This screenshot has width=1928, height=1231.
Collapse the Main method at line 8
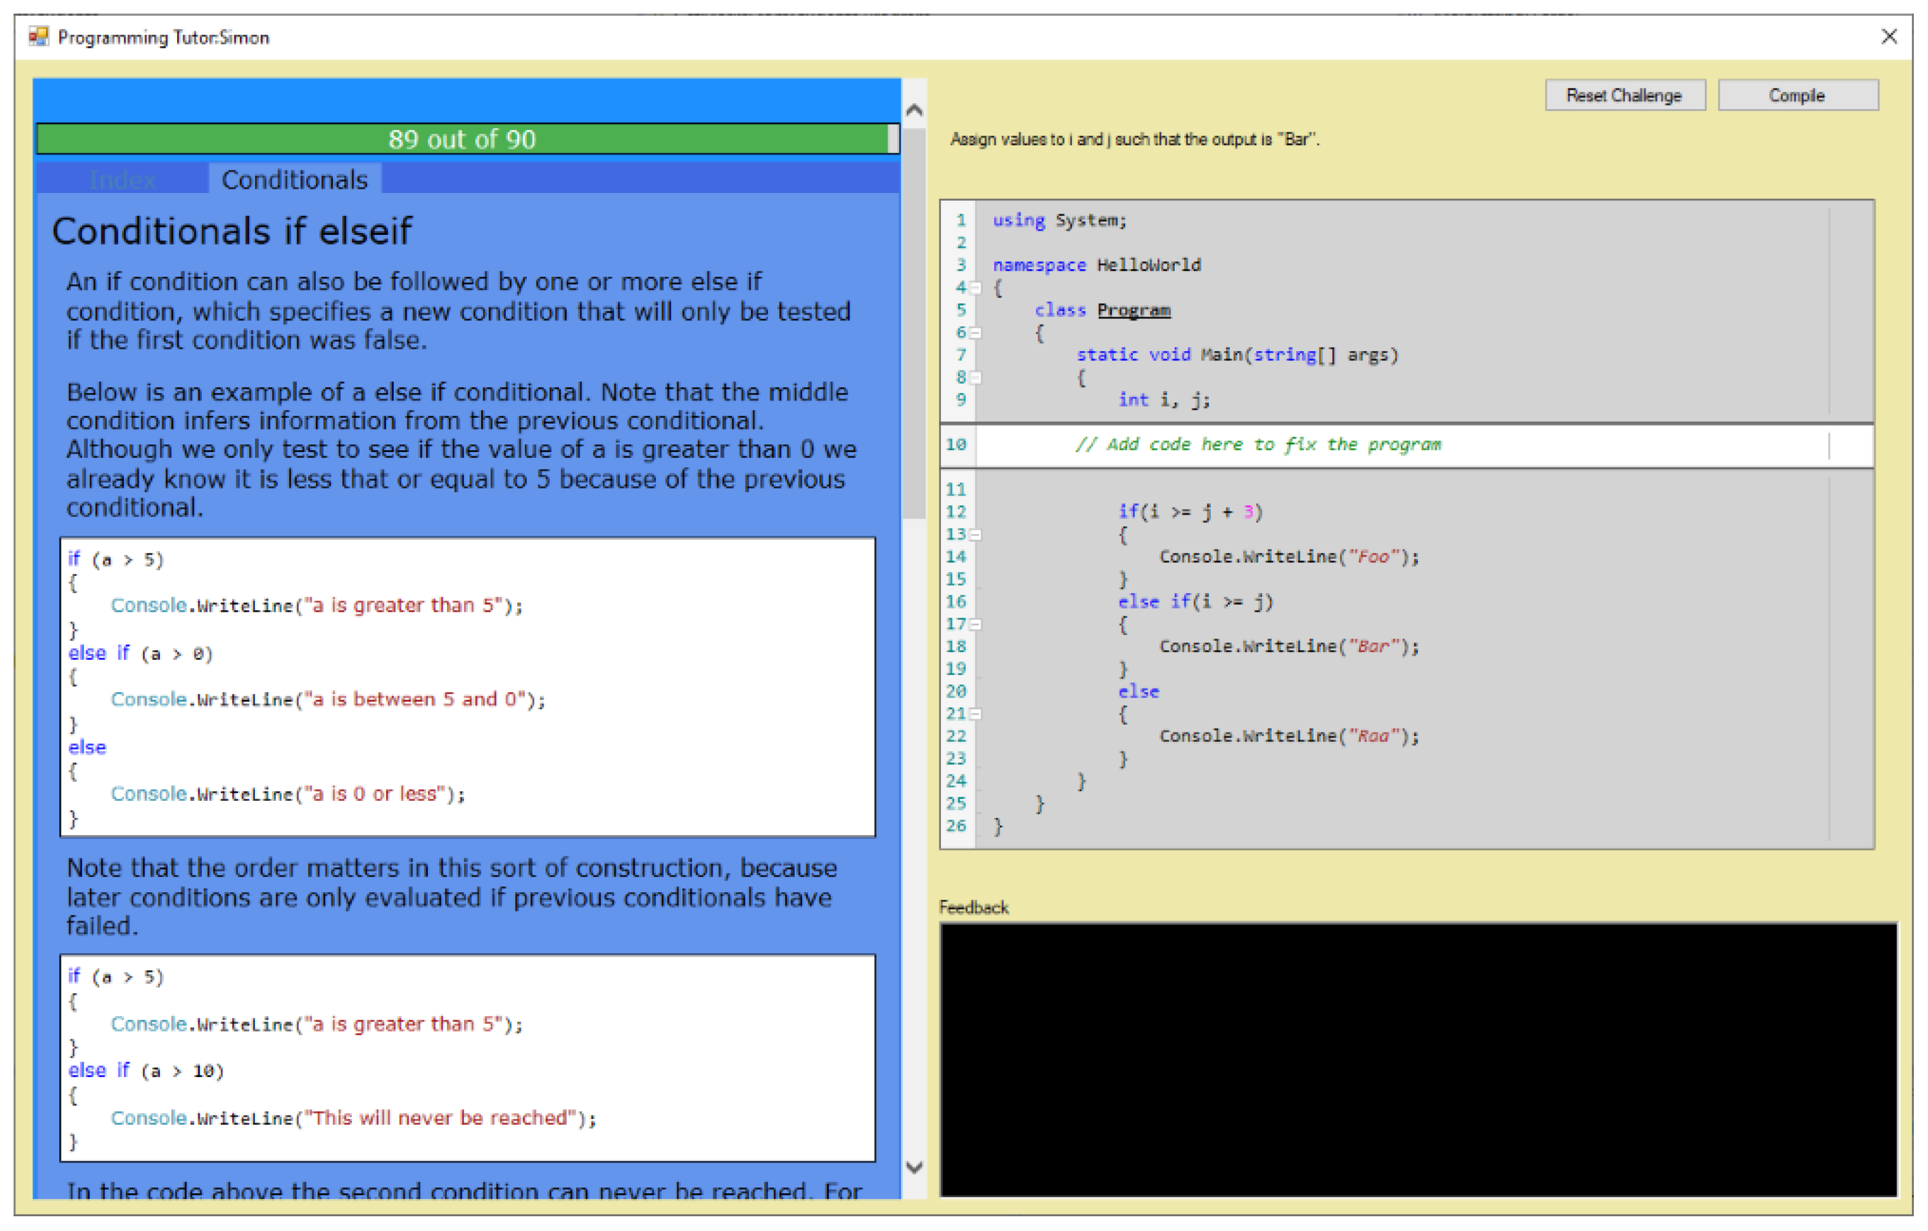coord(975,378)
